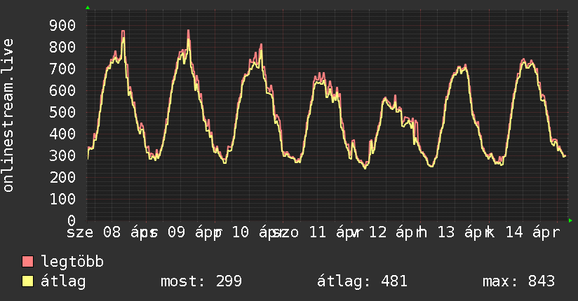Screen dimensions: 578x301
Task: Click the 400 y-axis label
Action: pyautogui.click(x=62, y=134)
